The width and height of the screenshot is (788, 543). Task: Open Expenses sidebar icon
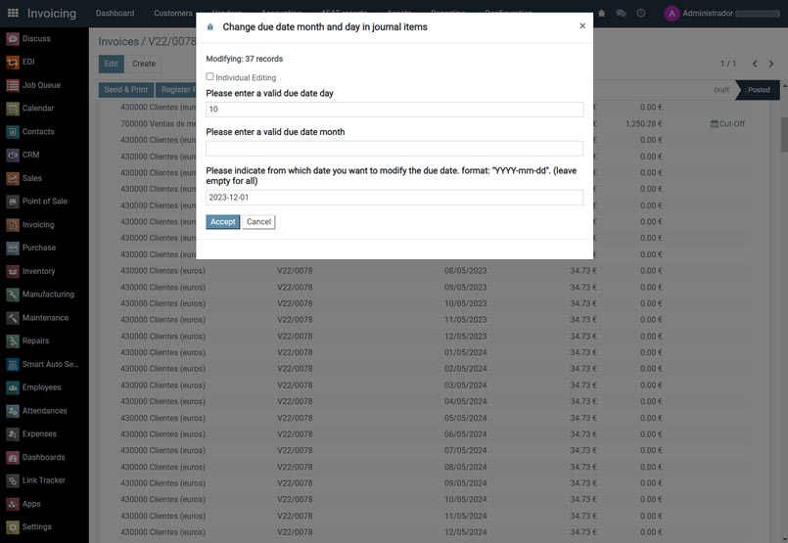click(x=13, y=434)
